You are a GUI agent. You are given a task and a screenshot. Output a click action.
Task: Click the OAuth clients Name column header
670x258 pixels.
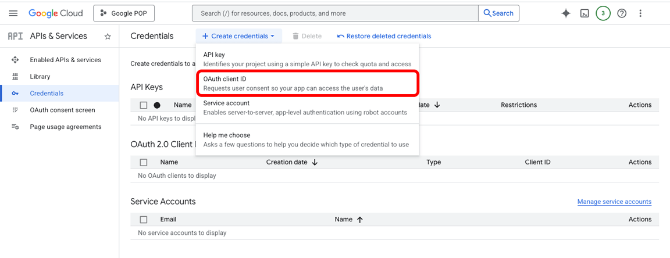coord(169,162)
